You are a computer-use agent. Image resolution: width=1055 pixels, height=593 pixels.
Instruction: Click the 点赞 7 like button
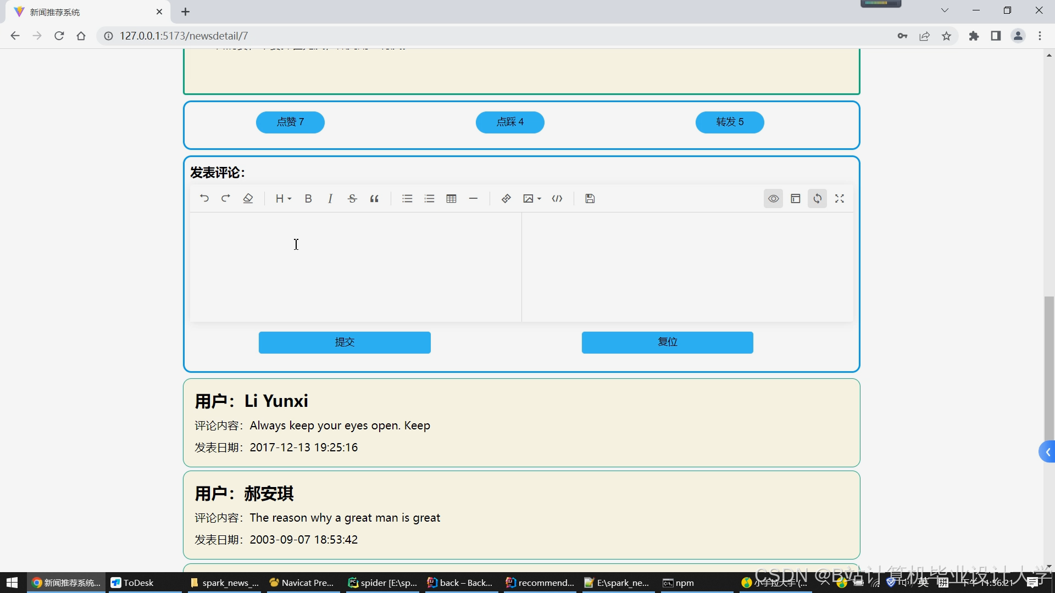(290, 122)
